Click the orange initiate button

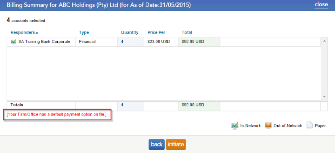coord(176,145)
